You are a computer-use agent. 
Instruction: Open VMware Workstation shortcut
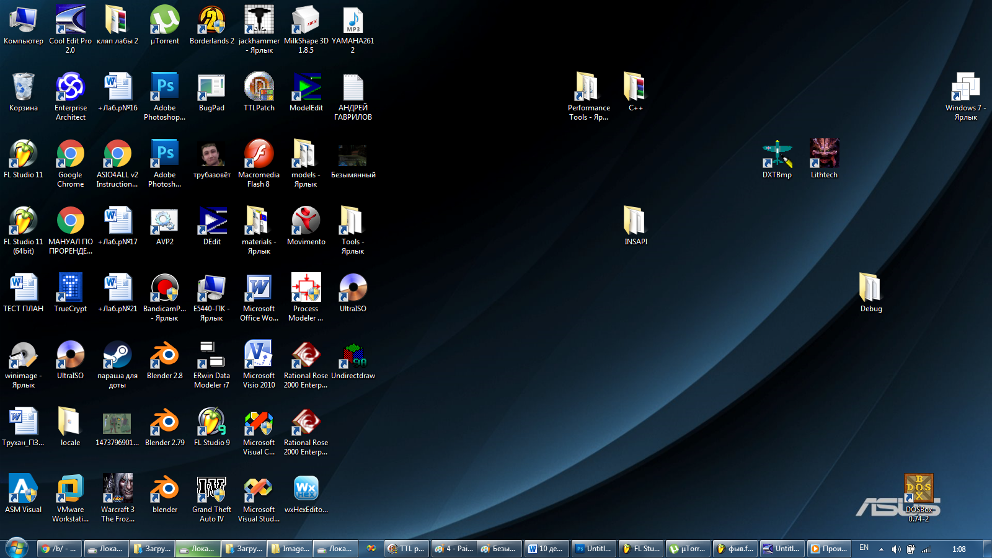coord(70,497)
